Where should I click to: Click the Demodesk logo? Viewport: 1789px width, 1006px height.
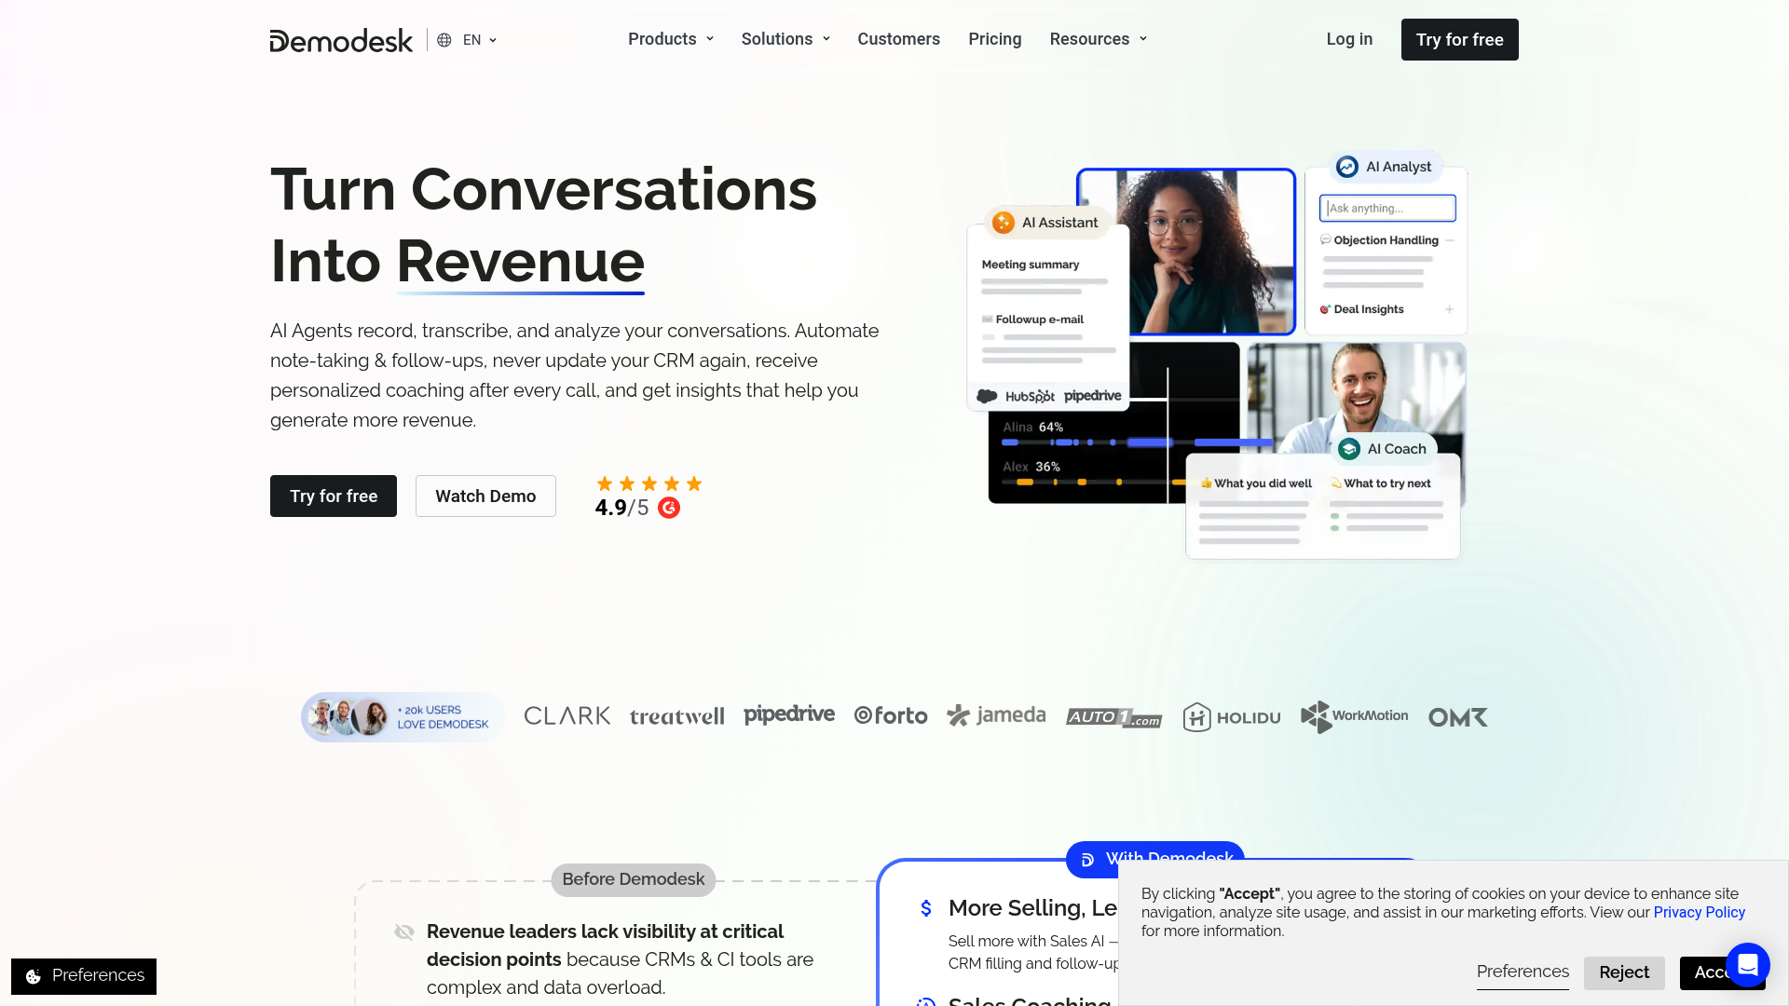(x=341, y=40)
